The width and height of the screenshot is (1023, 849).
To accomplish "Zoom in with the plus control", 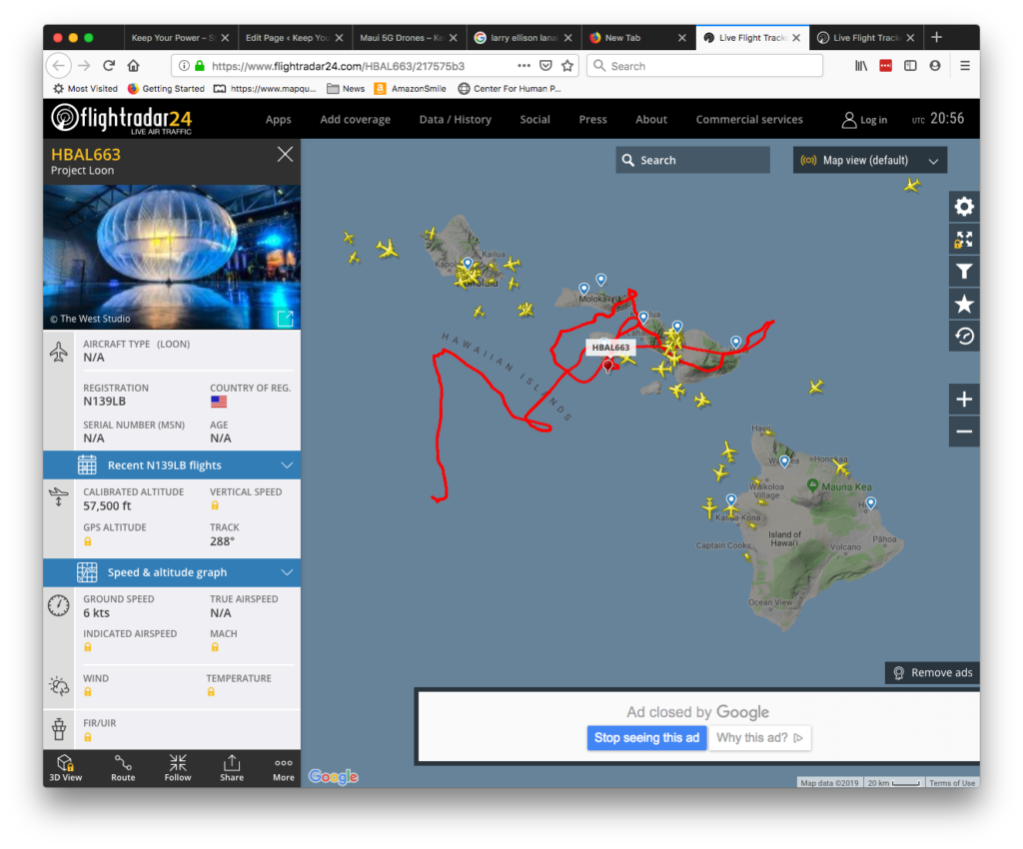I will click(963, 398).
